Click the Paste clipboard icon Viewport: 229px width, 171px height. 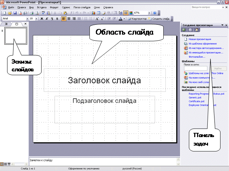[65, 13]
